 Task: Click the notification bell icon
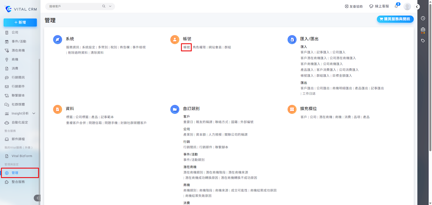tap(396, 6)
